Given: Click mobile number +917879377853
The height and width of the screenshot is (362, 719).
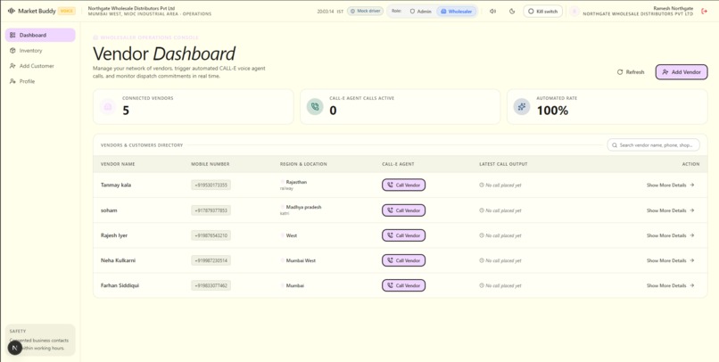Looking at the screenshot, I should point(211,210).
